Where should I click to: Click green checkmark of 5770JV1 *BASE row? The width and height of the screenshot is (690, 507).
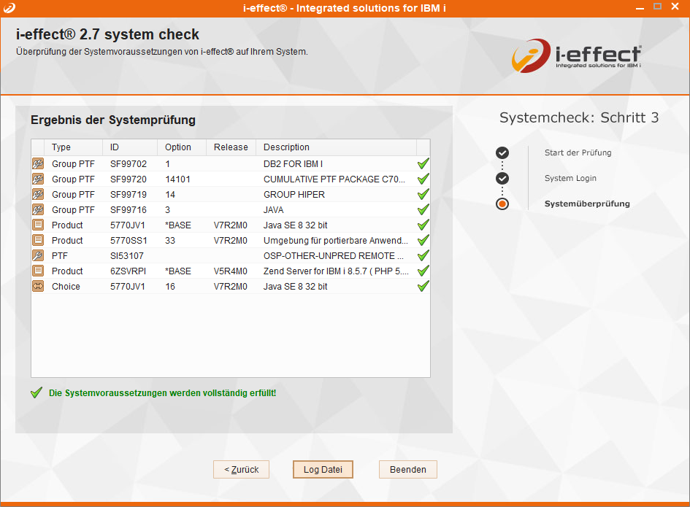tap(423, 225)
